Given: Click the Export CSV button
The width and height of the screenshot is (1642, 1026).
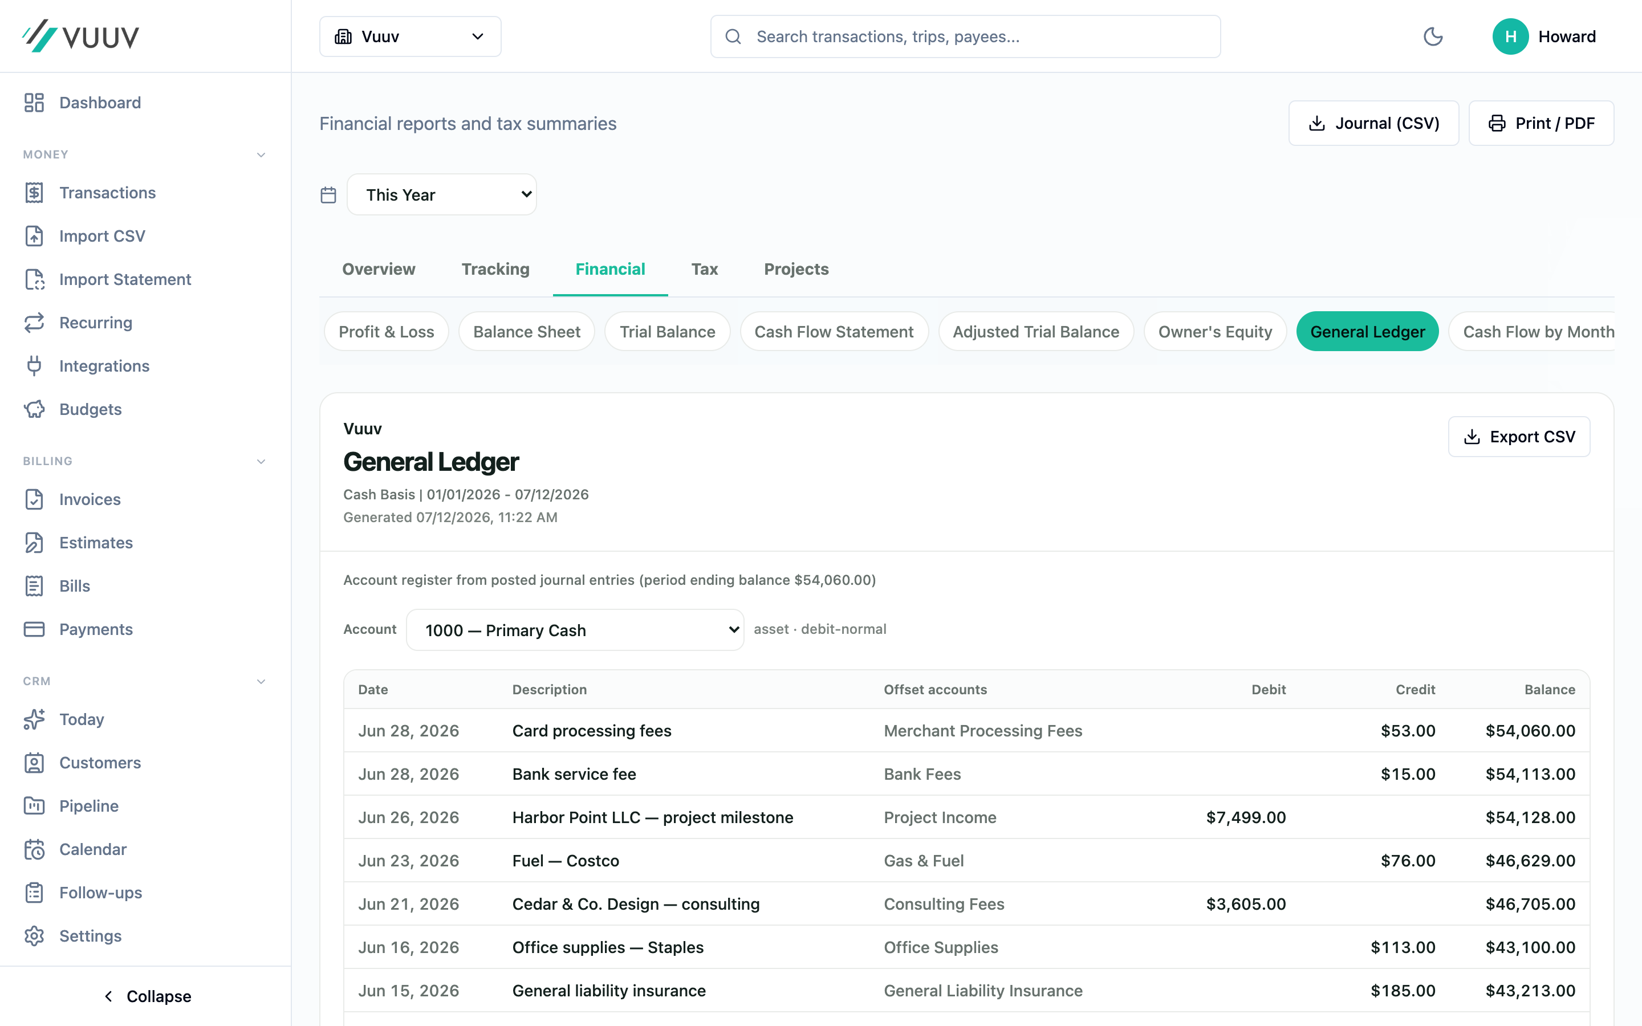Looking at the screenshot, I should 1518,436.
